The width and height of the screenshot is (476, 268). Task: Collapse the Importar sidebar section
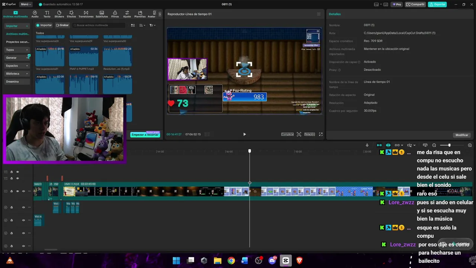pyautogui.click(x=17, y=26)
